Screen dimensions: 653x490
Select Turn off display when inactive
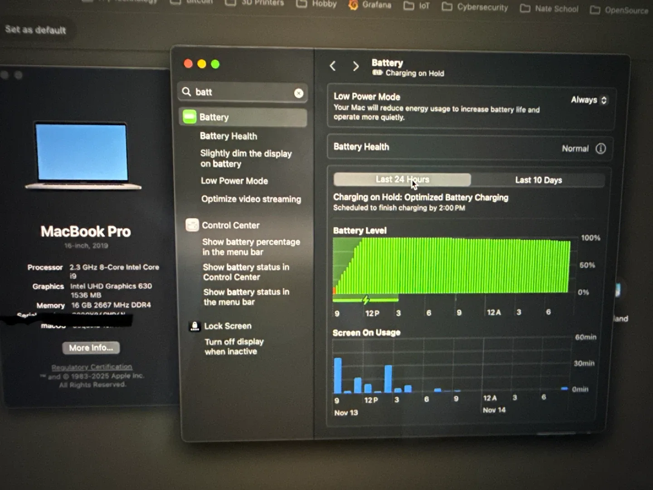[234, 347]
